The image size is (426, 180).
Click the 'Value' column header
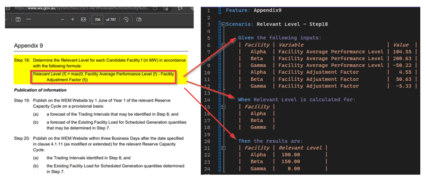(x=401, y=45)
